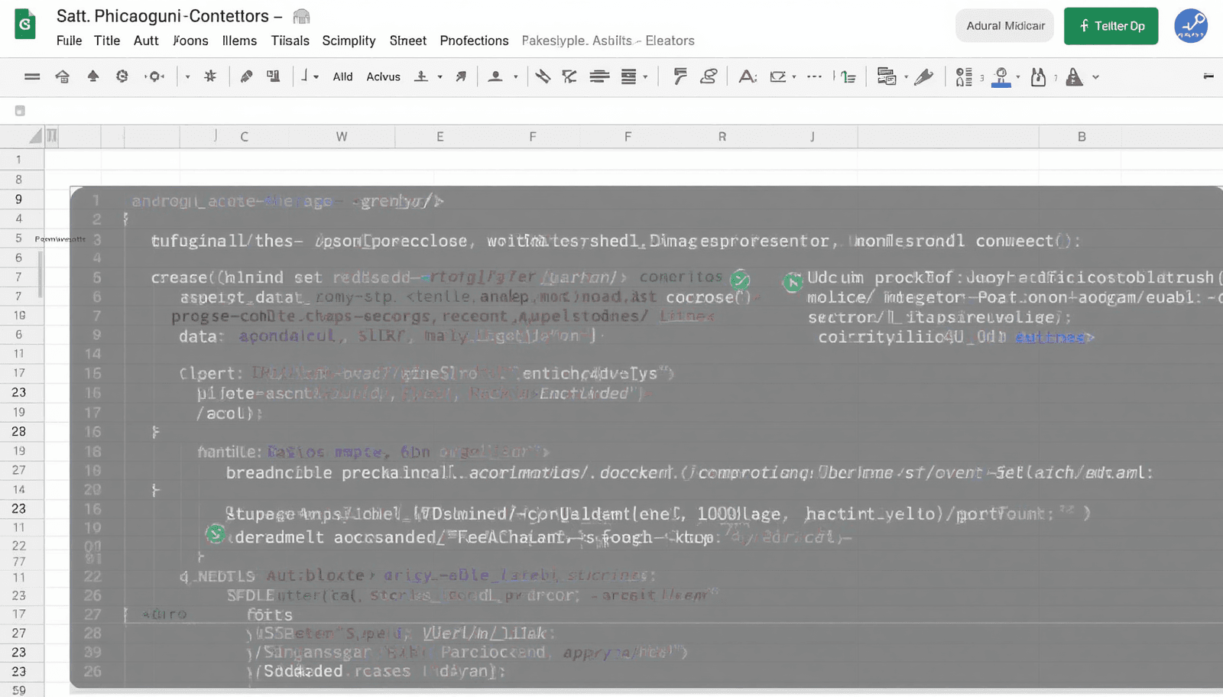Click the document title 'Satt. Phicaoguni-Contettors'
The height and width of the screenshot is (697, 1223).
(163, 16)
